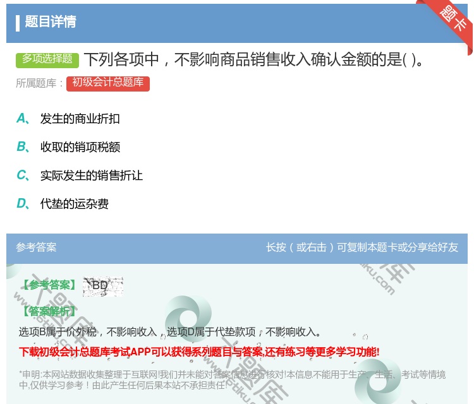
Task: Click the letter C option marker
Action: click(x=23, y=175)
